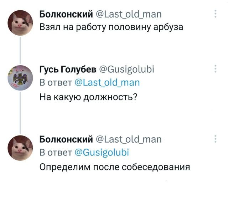This screenshot has height=200, width=228.
Task: Open the tweet "Взял на работу половину арбуза"
Action: [x=111, y=27]
